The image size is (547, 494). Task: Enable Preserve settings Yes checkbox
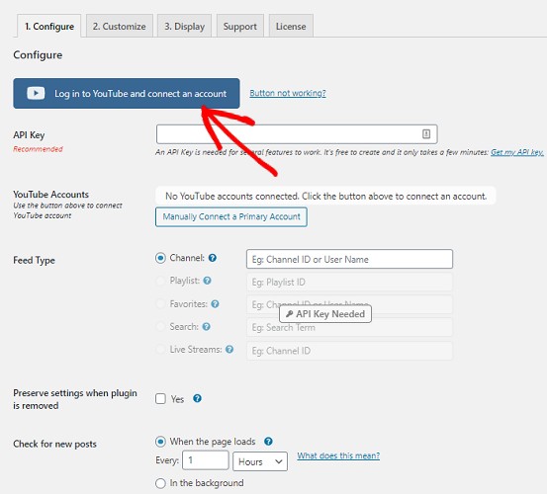160,399
